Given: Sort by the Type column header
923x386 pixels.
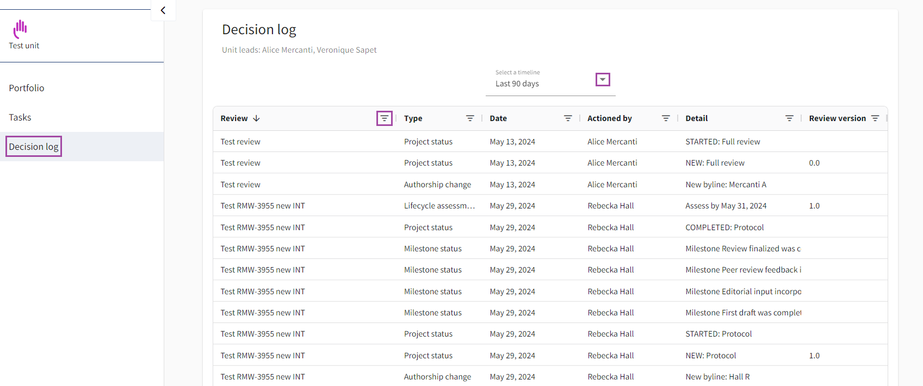Looking at the screenshot, I should click(413, 118).
